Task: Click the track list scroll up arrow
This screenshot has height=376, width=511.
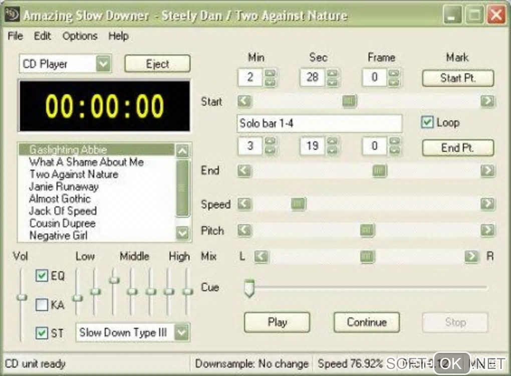Action: point(182,151)
